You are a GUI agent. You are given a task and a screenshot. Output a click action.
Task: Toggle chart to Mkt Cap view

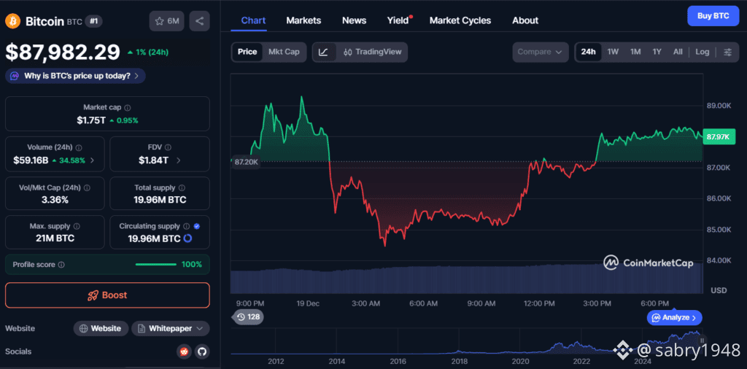pyautogui.click(x=284, y=52)
